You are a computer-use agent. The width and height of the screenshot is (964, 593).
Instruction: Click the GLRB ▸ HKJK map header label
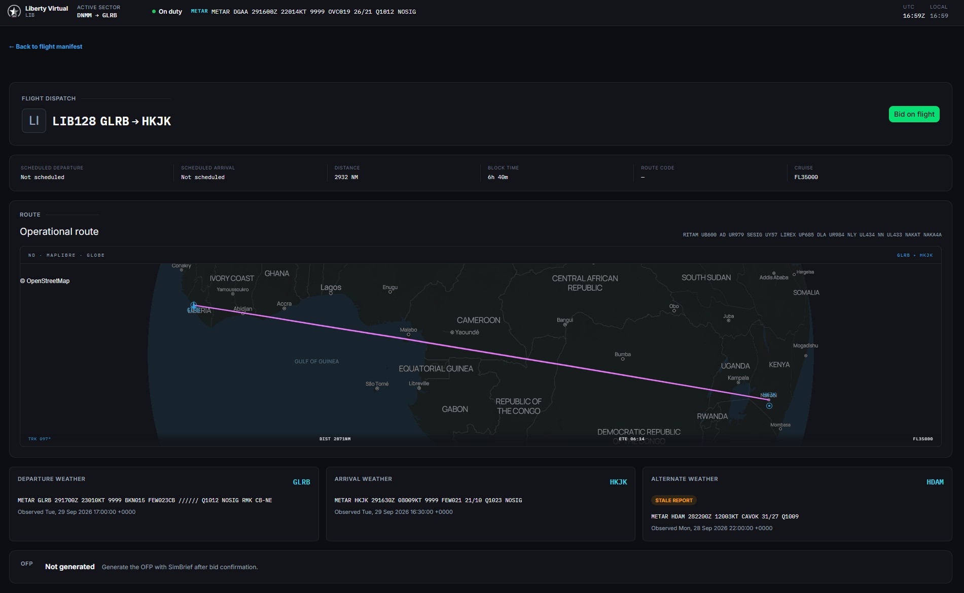915,255
